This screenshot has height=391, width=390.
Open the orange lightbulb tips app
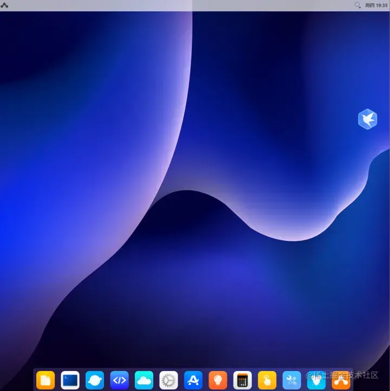[218, 380]
